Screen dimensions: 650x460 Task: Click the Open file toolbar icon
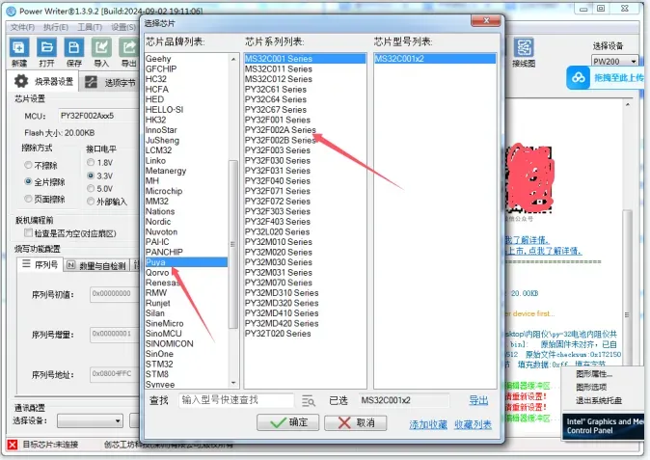[x=46, y=47]
